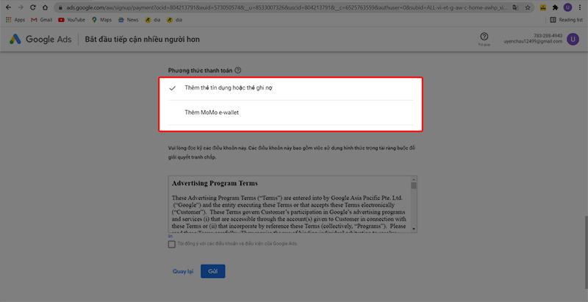Click the 'Quay lại' back link
This screenshot has width=588, height=302.
182,271
